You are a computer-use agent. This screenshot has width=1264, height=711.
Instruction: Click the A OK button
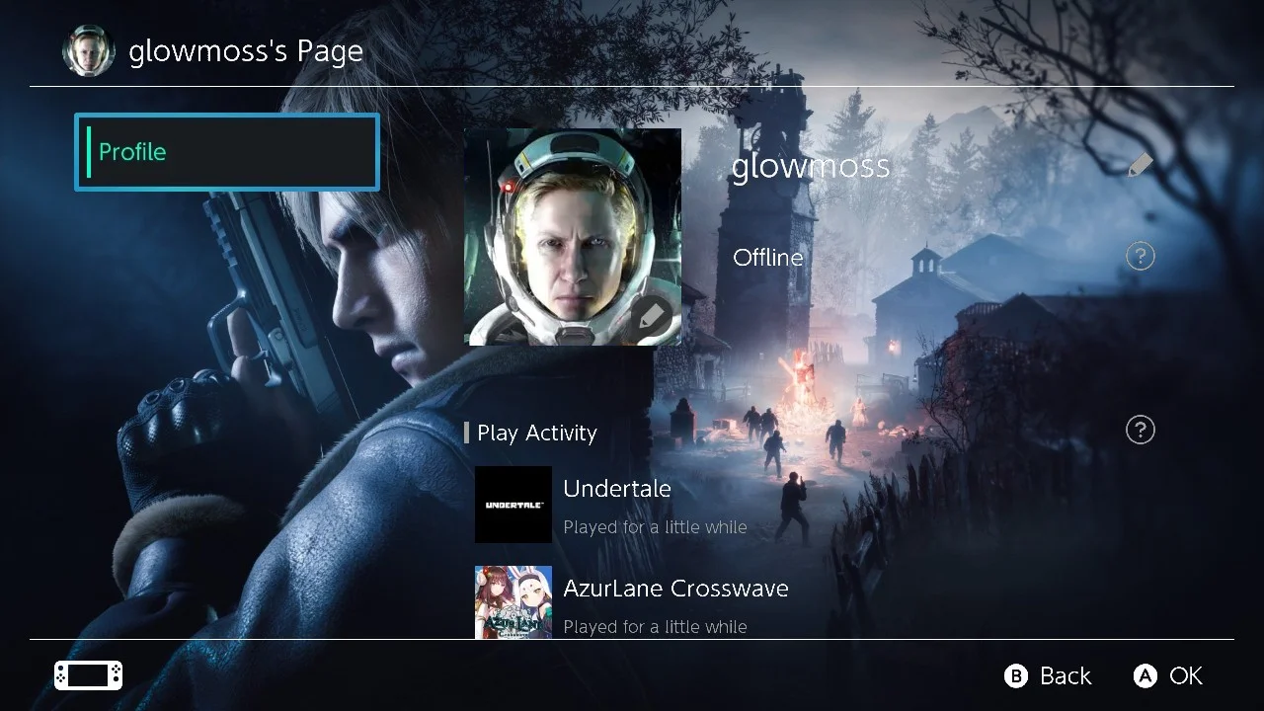[x=1168, y=675]
